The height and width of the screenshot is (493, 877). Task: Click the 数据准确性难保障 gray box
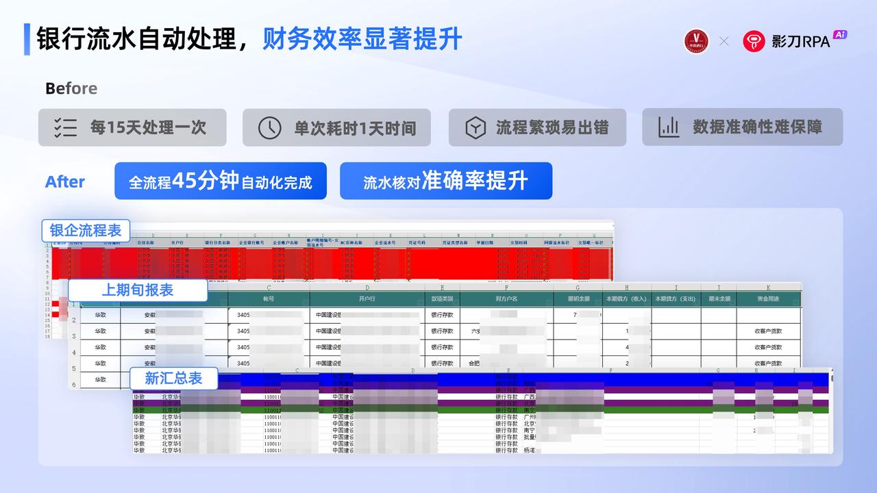[742, 127]
